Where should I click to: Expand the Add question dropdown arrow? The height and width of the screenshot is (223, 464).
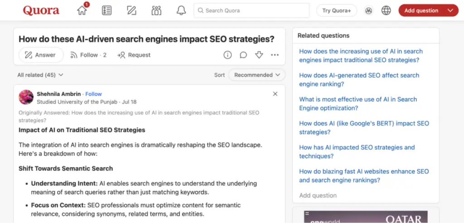tap(450, 10)
